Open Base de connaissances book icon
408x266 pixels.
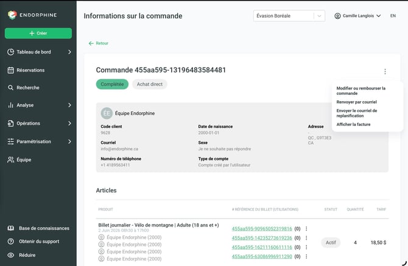[x=11, y=228]
